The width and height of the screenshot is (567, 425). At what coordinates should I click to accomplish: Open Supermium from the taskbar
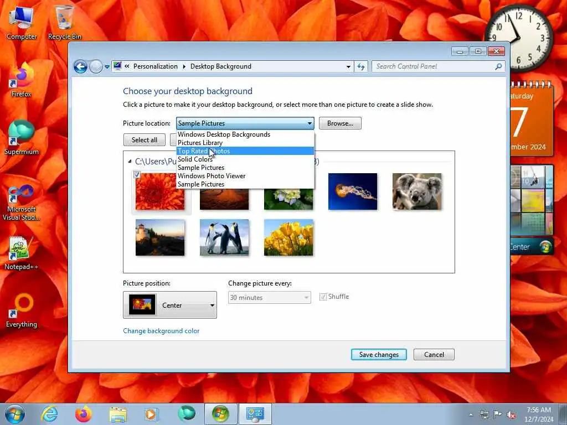click(x=186, y=414)
